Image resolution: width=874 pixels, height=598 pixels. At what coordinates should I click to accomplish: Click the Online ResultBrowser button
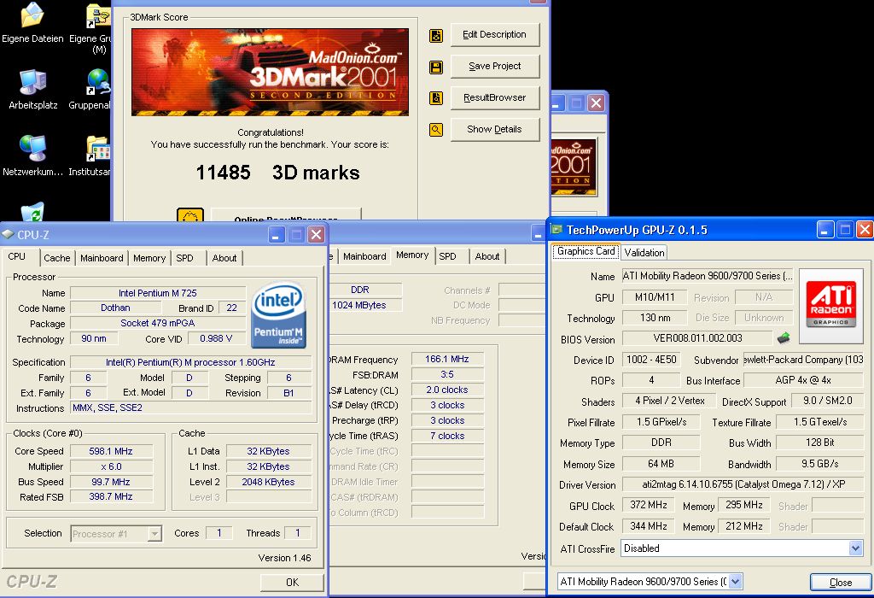(286, 214)
